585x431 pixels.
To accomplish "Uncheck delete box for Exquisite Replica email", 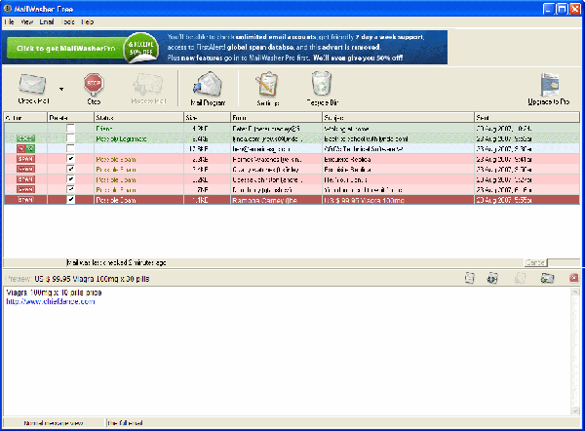I will (x=70, y=169).
